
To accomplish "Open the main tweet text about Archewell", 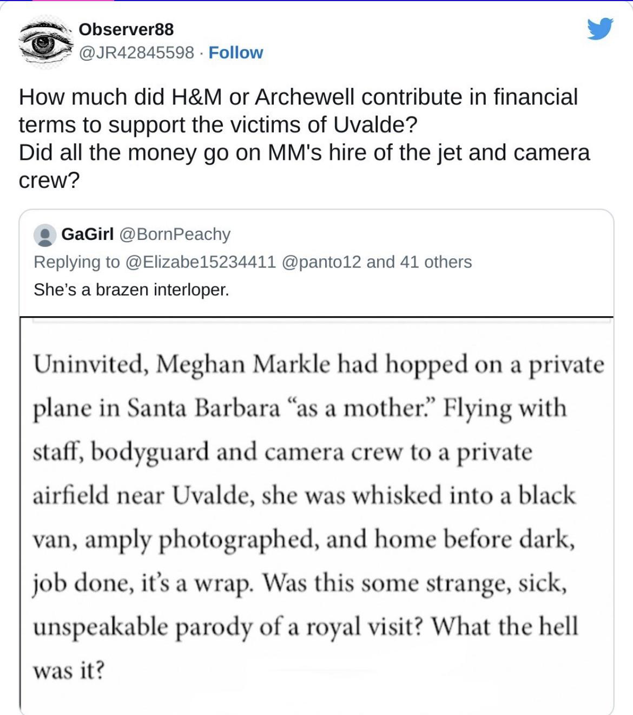I will click(x=298, y=97).
